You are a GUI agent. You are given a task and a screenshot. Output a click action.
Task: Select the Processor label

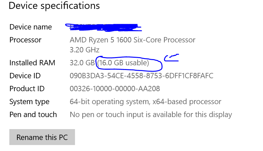[25, 40]
